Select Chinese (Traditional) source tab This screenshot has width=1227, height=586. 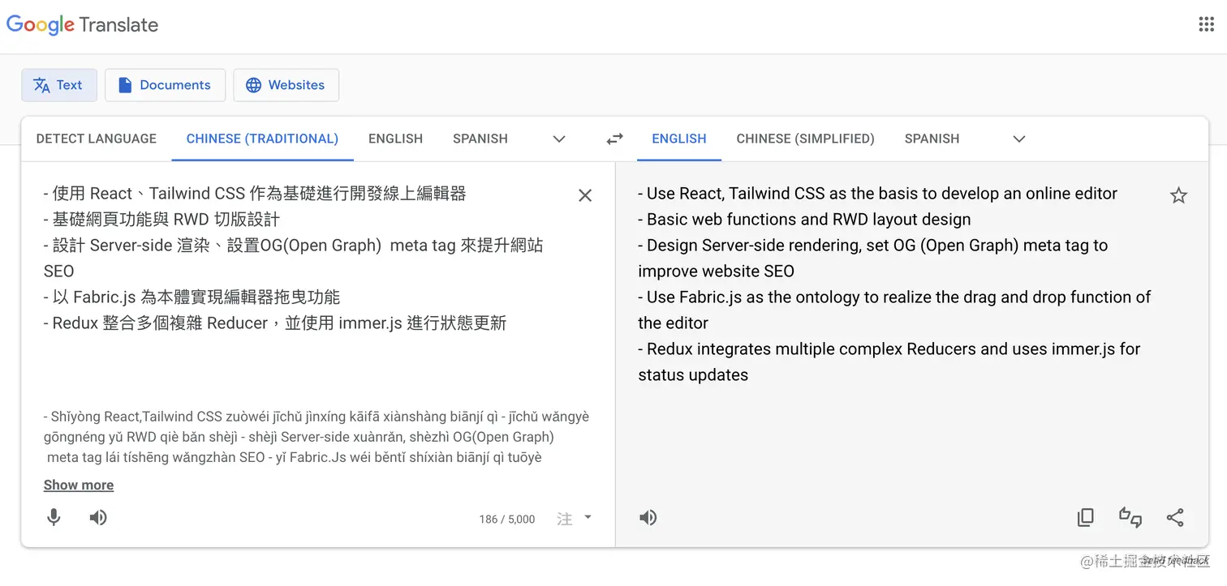point(262,139)
